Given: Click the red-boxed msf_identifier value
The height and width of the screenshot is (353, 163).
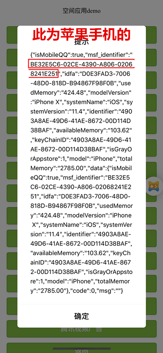Looking at the screenshot, I should pos(81,68).
